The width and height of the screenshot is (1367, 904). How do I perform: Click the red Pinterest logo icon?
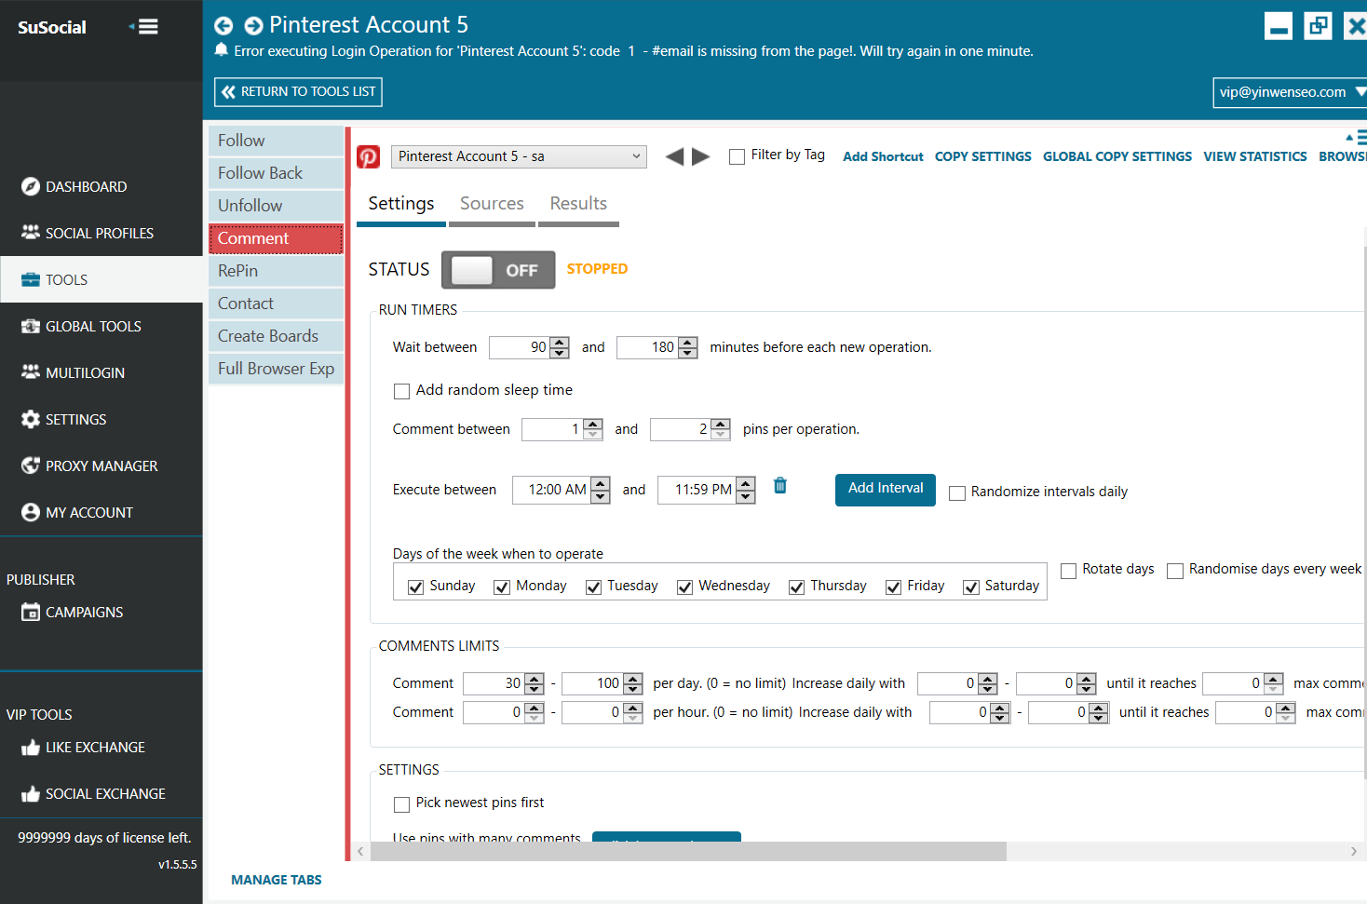click(x=369, y=156)
